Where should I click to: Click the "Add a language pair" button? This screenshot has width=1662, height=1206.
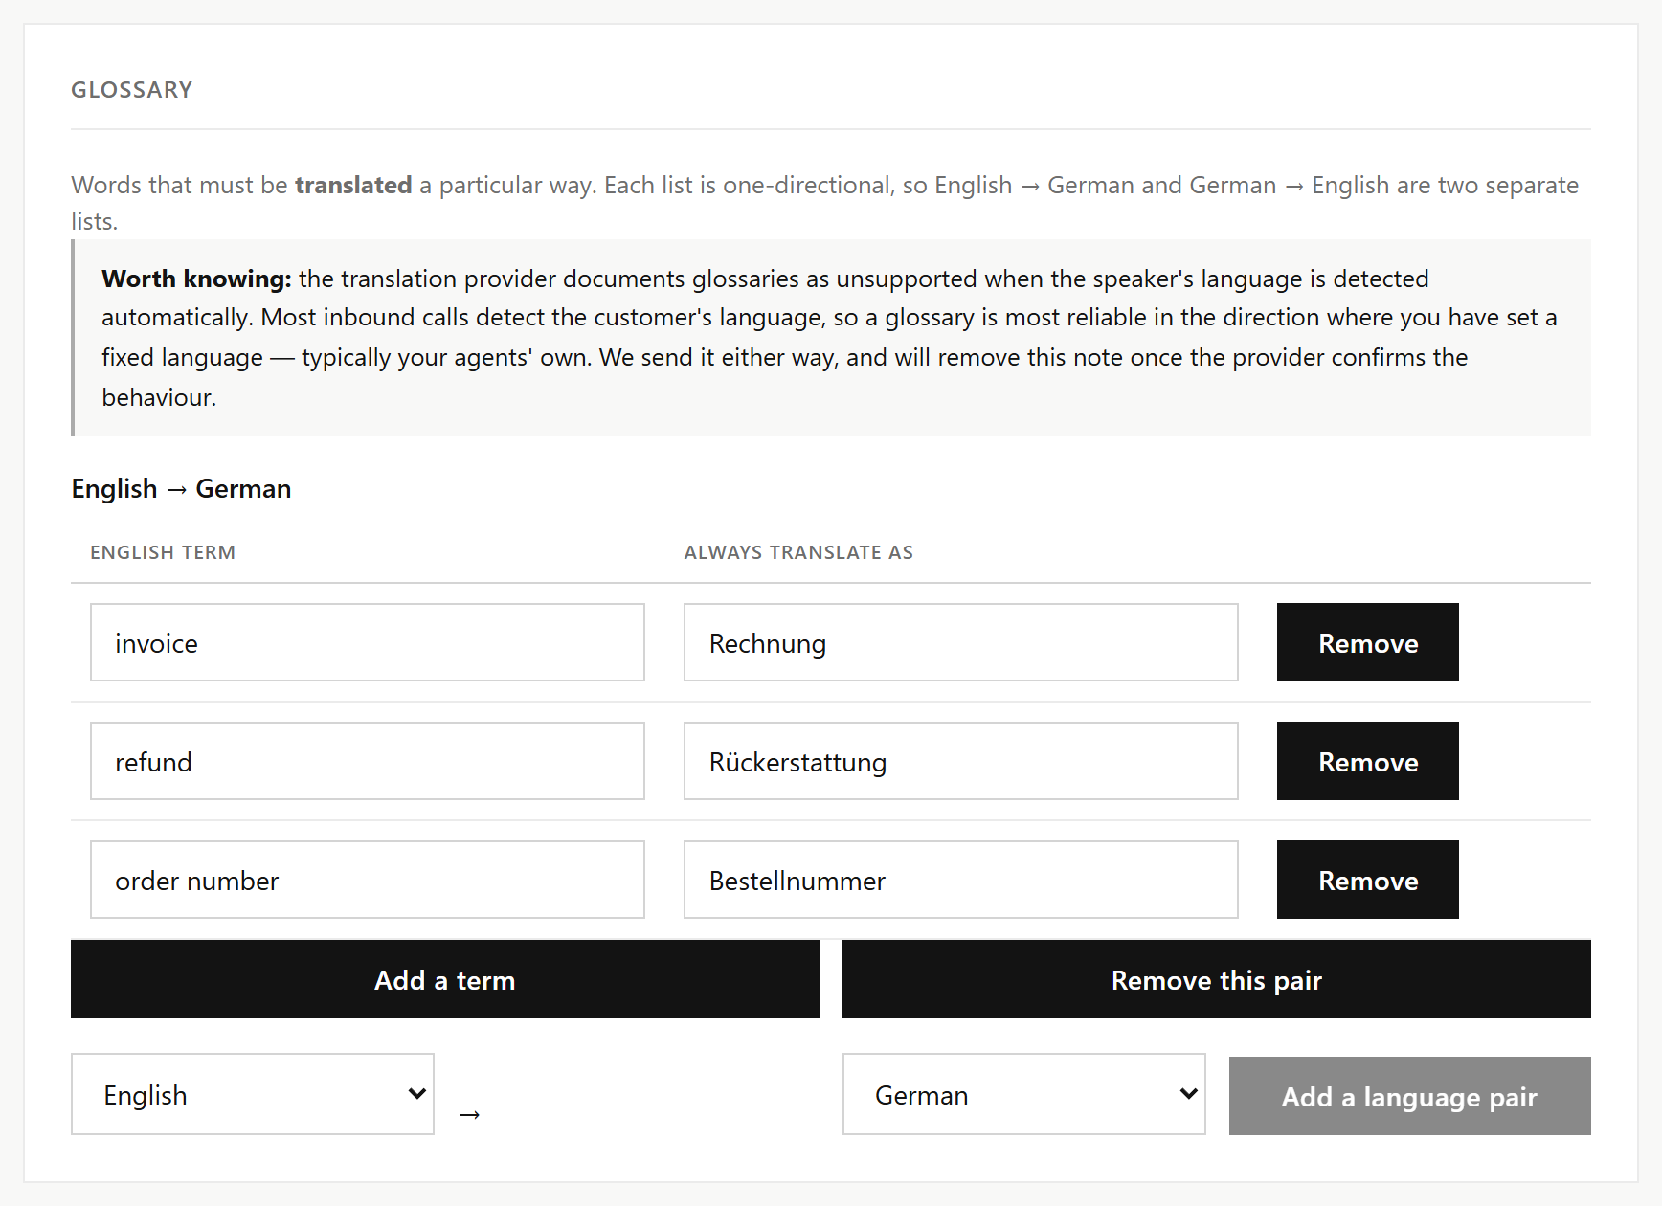click(1410, 1096)
